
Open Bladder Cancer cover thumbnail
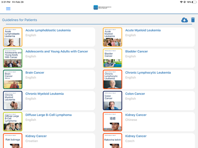(x=113, y=58)
